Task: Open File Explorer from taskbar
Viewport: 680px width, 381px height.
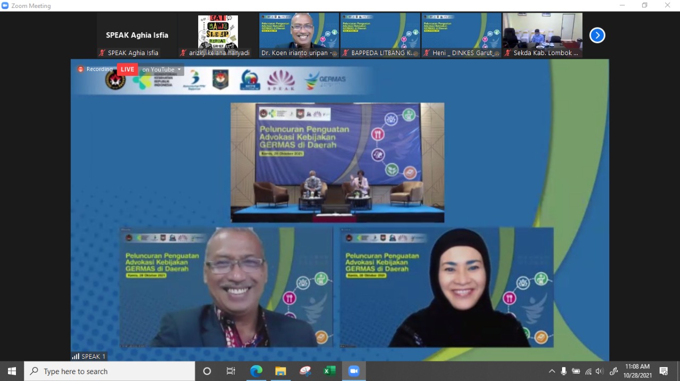Action: pos(280,371)
